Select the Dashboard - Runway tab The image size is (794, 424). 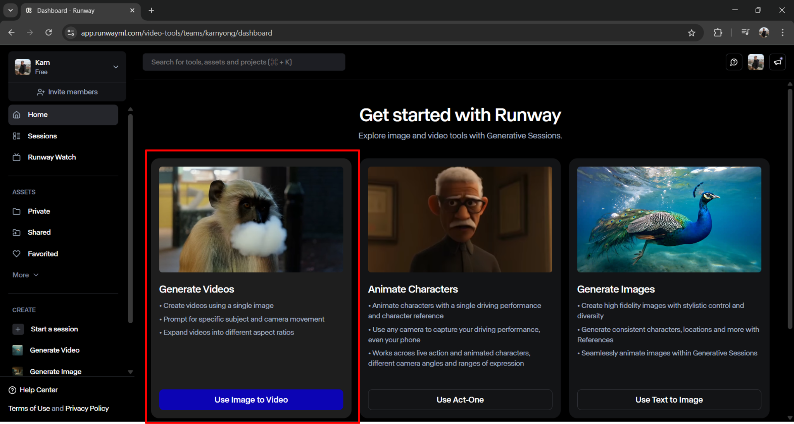pyautogui.click(x=80, y=10)
